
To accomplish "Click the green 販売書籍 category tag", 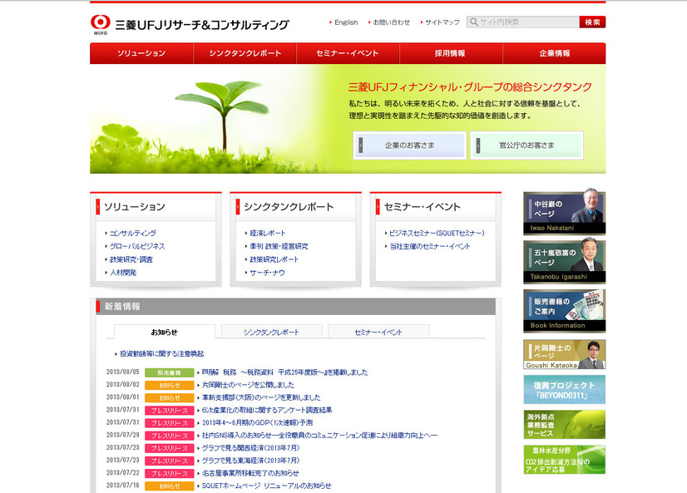I will click(x=170, y=372).
